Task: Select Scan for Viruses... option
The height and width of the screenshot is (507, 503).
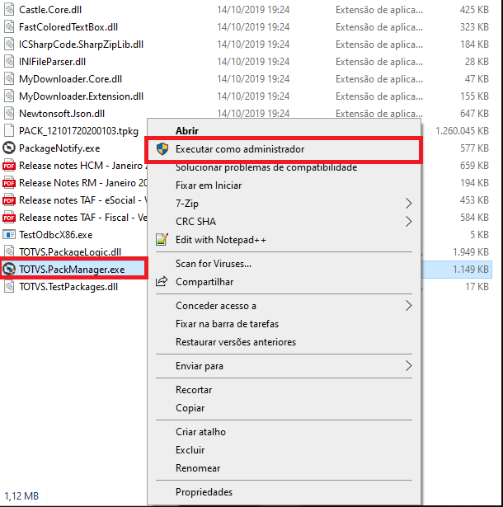Action: click(x=214, y=264)
